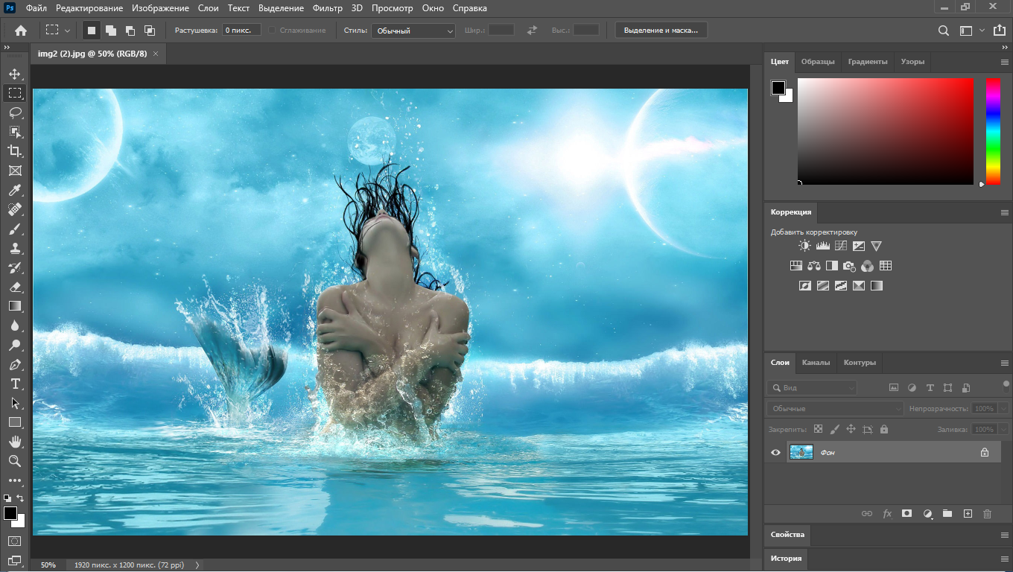The image size is (1013, 572).
Task: Choose Subtract from selection mode
Action: click(130, 31)
